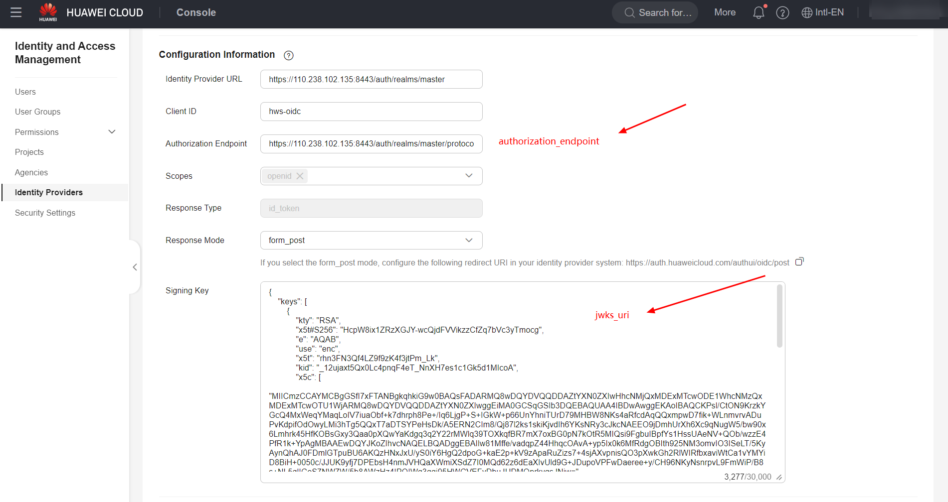Copy the redirect URI with copy icon
This screenshot has width=948, height=502.
tap(799, 262)
